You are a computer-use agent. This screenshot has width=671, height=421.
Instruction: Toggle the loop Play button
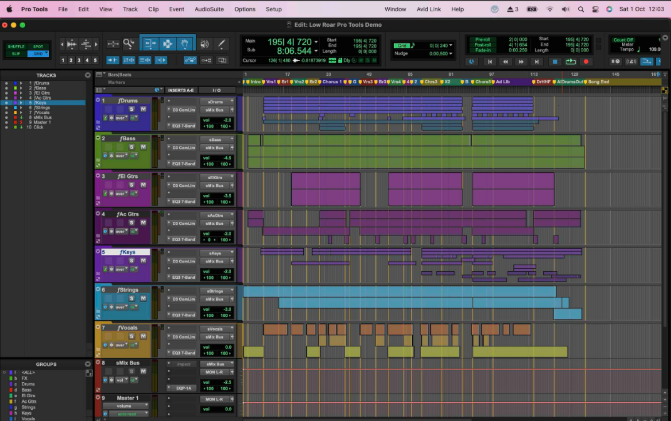(x=570, y=61)
